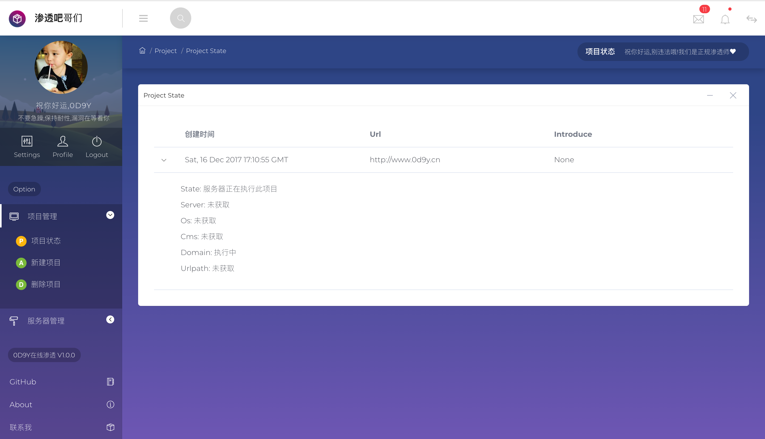
Task: Click the user avatar photo
Action: [x=61, y=67]
